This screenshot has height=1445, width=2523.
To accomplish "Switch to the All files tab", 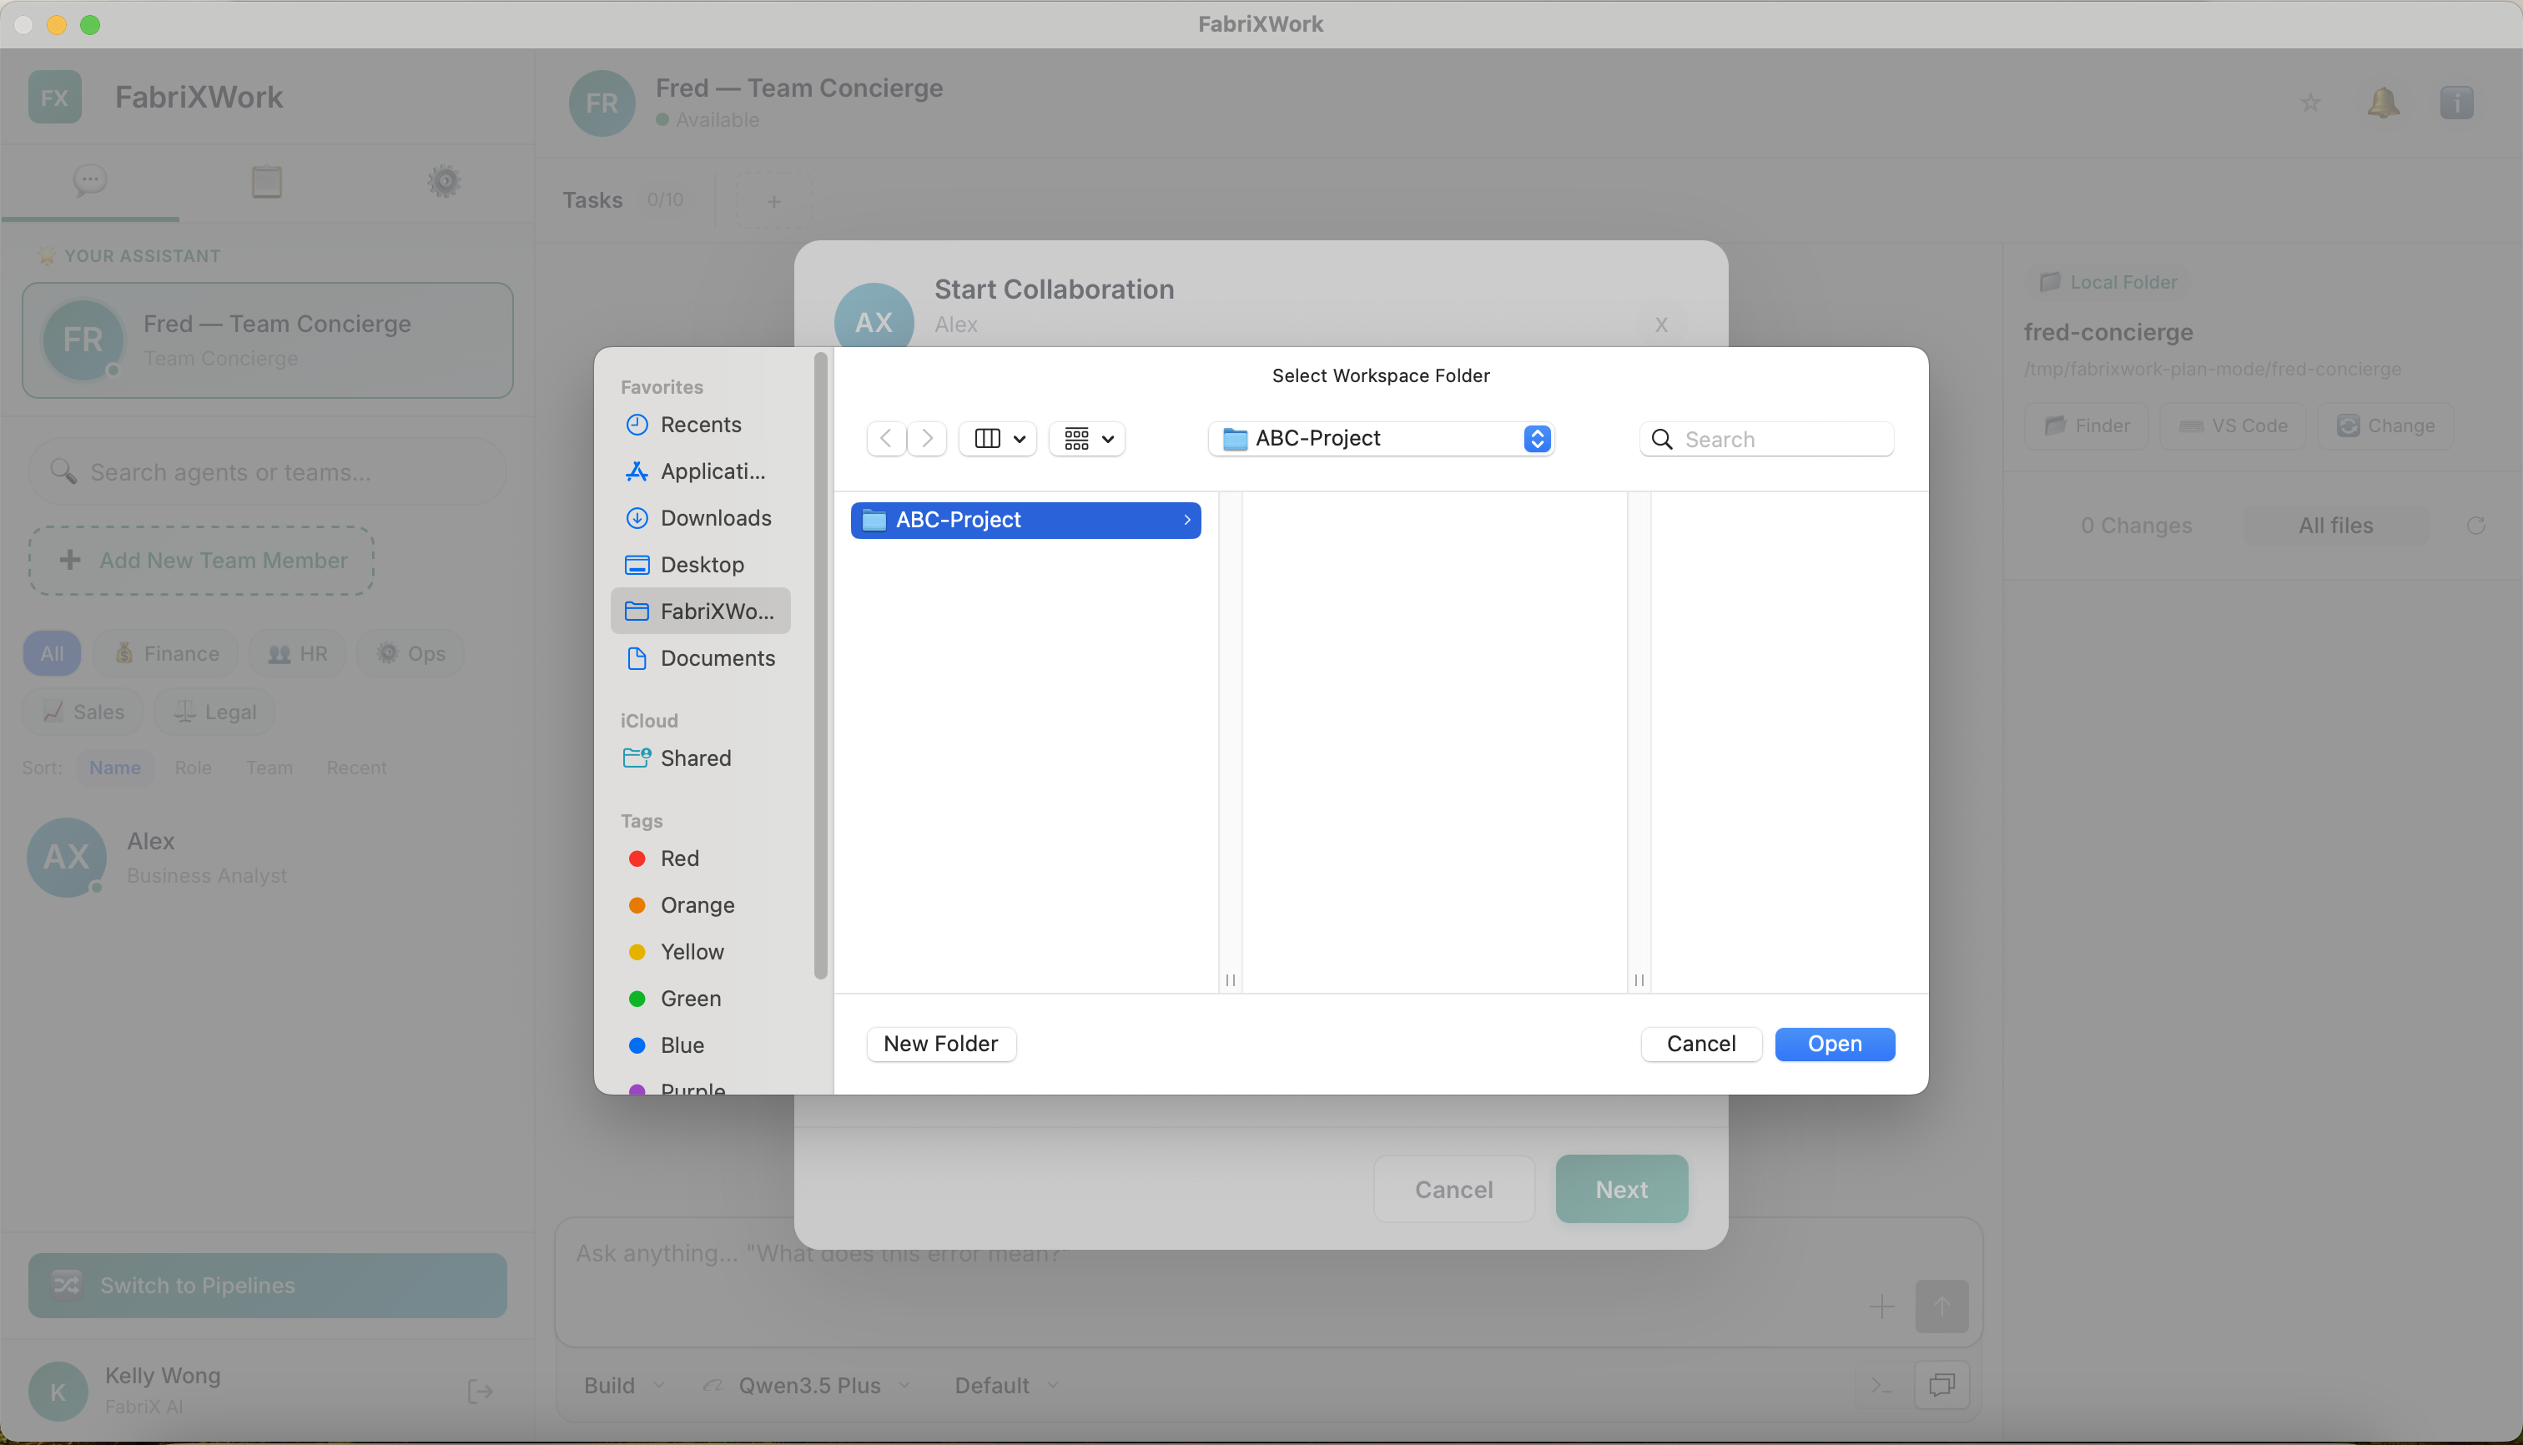I will coord(2335,525).
